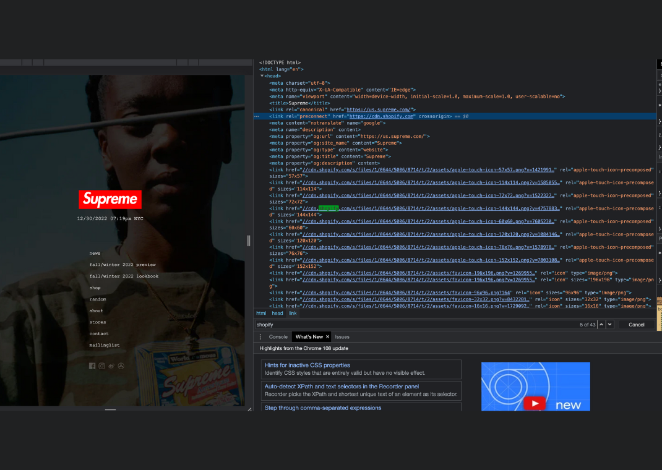Cancel the element search
This screenshot has height=470, width=662.
point(636,325)
